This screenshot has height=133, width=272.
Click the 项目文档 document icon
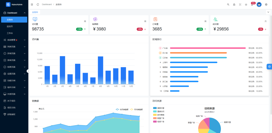[5, 108]
